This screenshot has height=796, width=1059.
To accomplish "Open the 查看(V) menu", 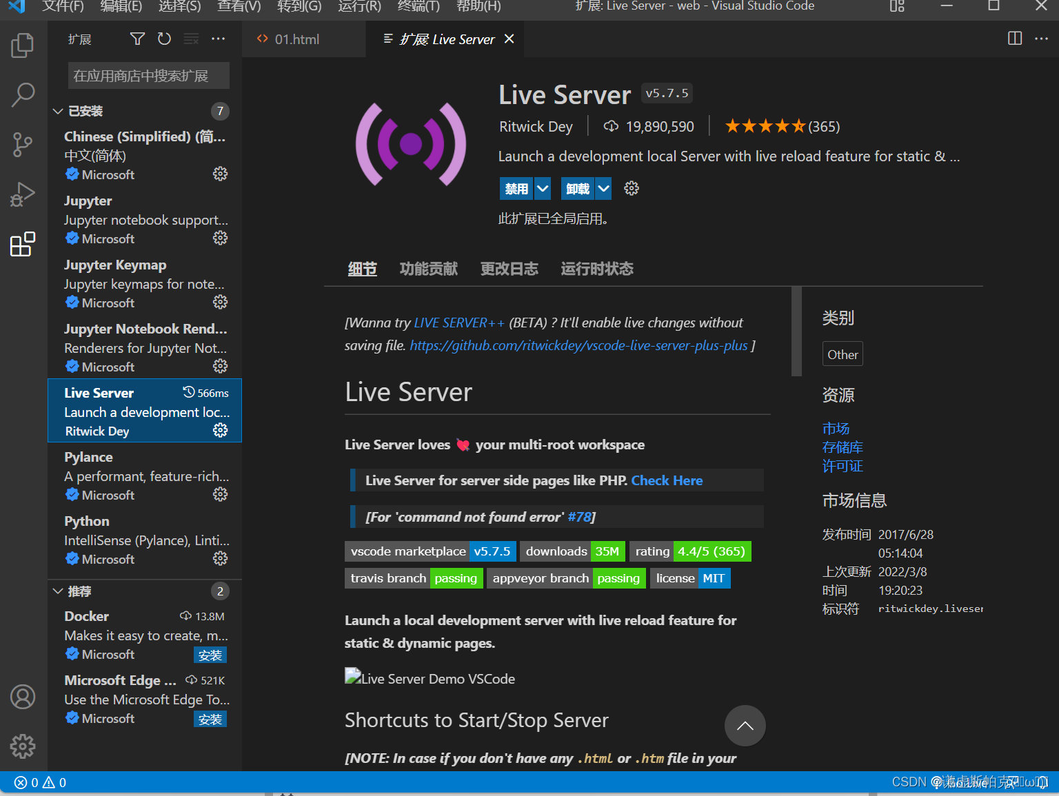I will click(x=239, y=6).
